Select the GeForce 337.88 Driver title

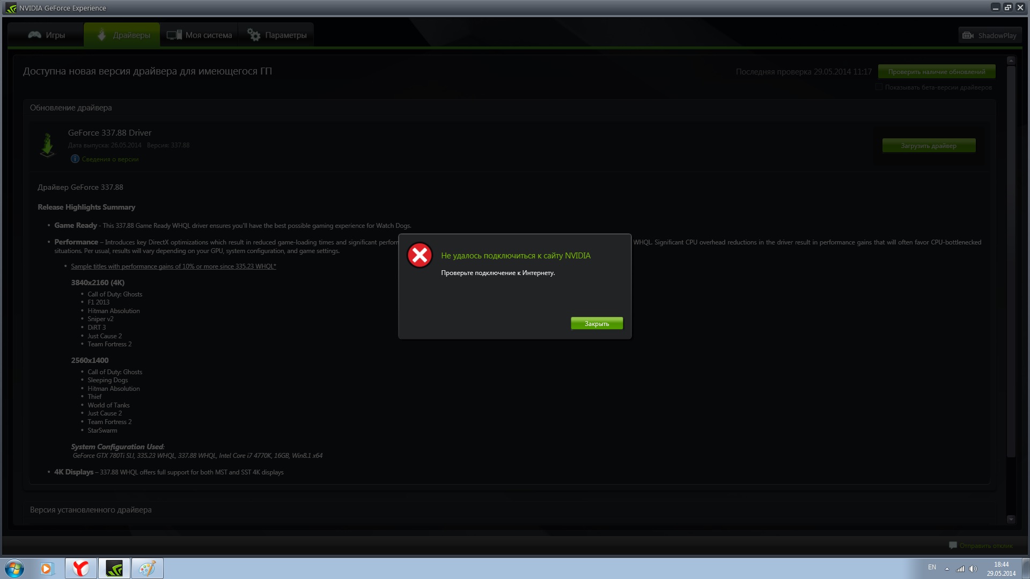(109, 133)
